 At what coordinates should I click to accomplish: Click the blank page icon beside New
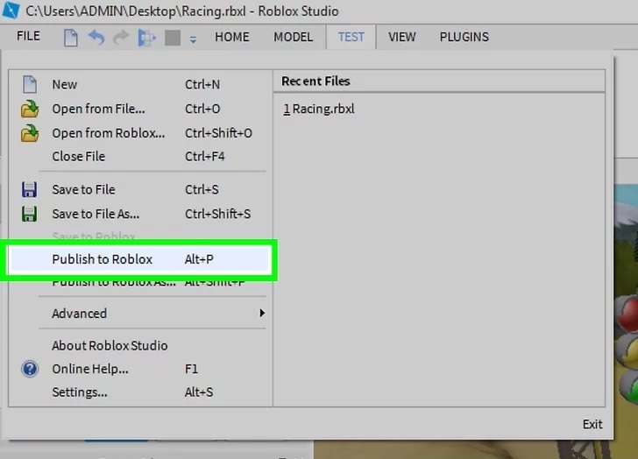tap(30, 84)
